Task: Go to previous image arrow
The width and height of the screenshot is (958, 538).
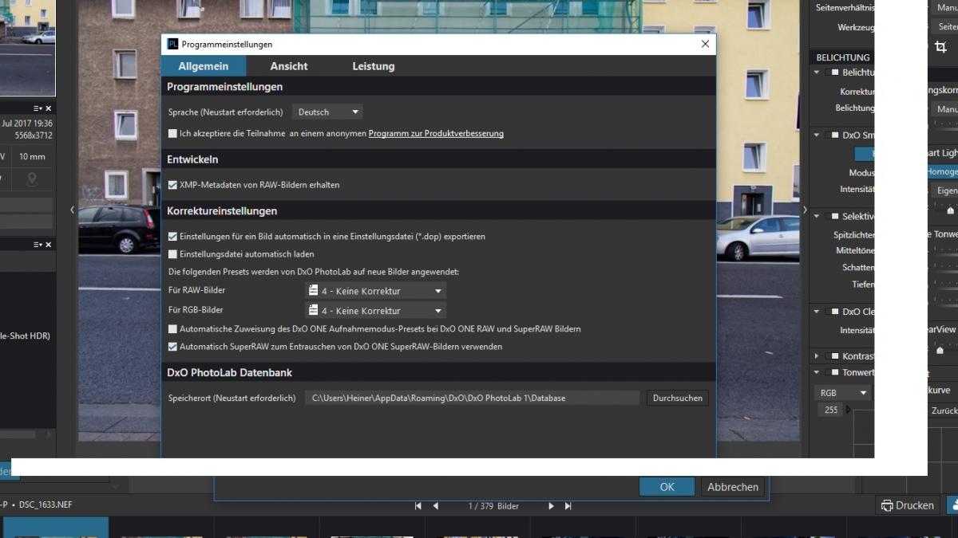Action: coord(436,506)
